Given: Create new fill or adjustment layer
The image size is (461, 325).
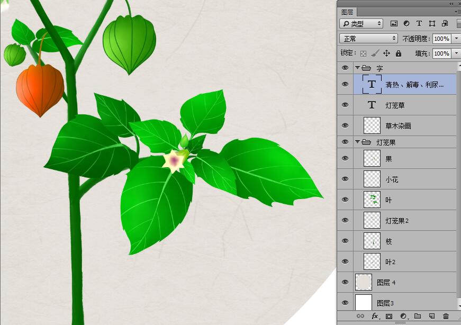Looking at the screenshot, I should pyautogui.click(x=404, y=317).
